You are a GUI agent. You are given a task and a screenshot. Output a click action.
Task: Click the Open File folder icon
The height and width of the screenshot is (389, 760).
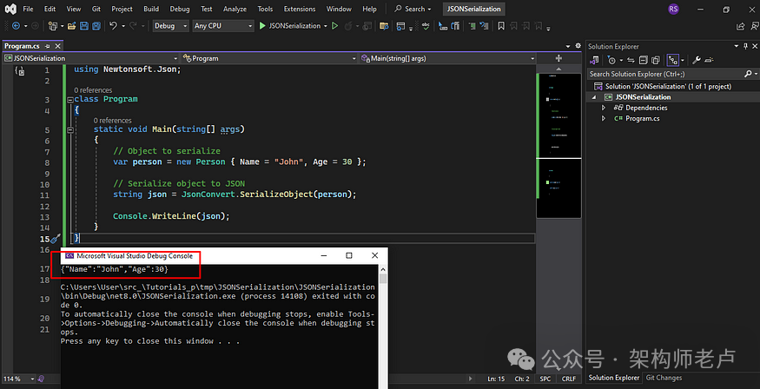click(x=71, y=26)
